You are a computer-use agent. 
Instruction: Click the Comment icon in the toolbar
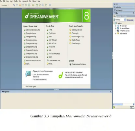[x=43, y=5]
